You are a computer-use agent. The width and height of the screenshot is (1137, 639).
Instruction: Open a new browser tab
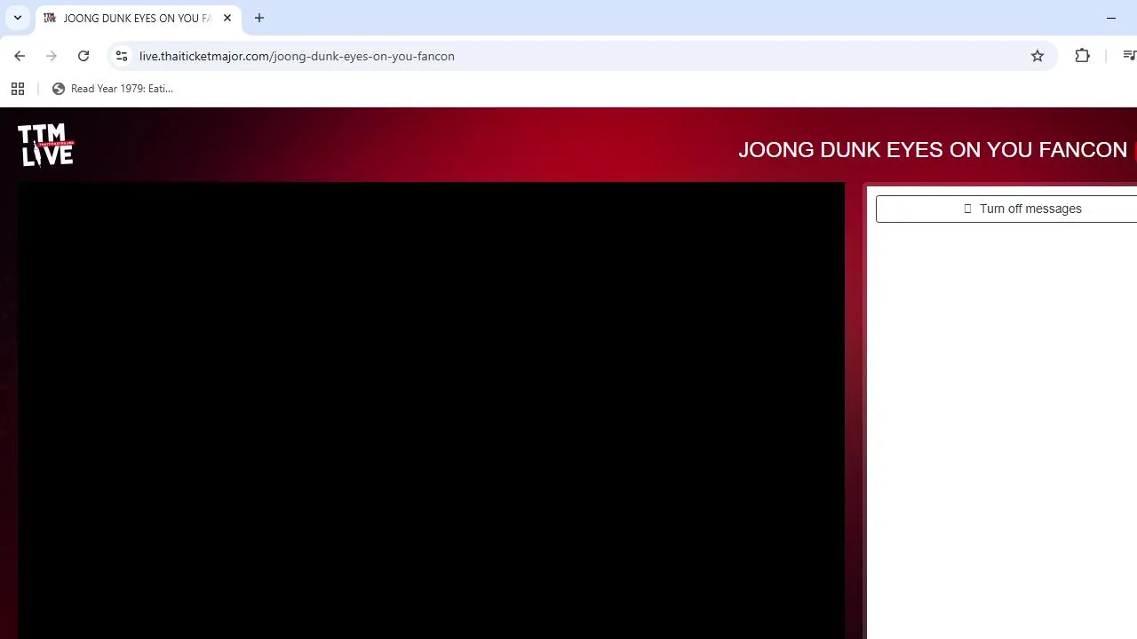click(x=259, y=18)
